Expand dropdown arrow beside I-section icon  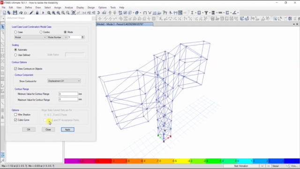point(195,13)
